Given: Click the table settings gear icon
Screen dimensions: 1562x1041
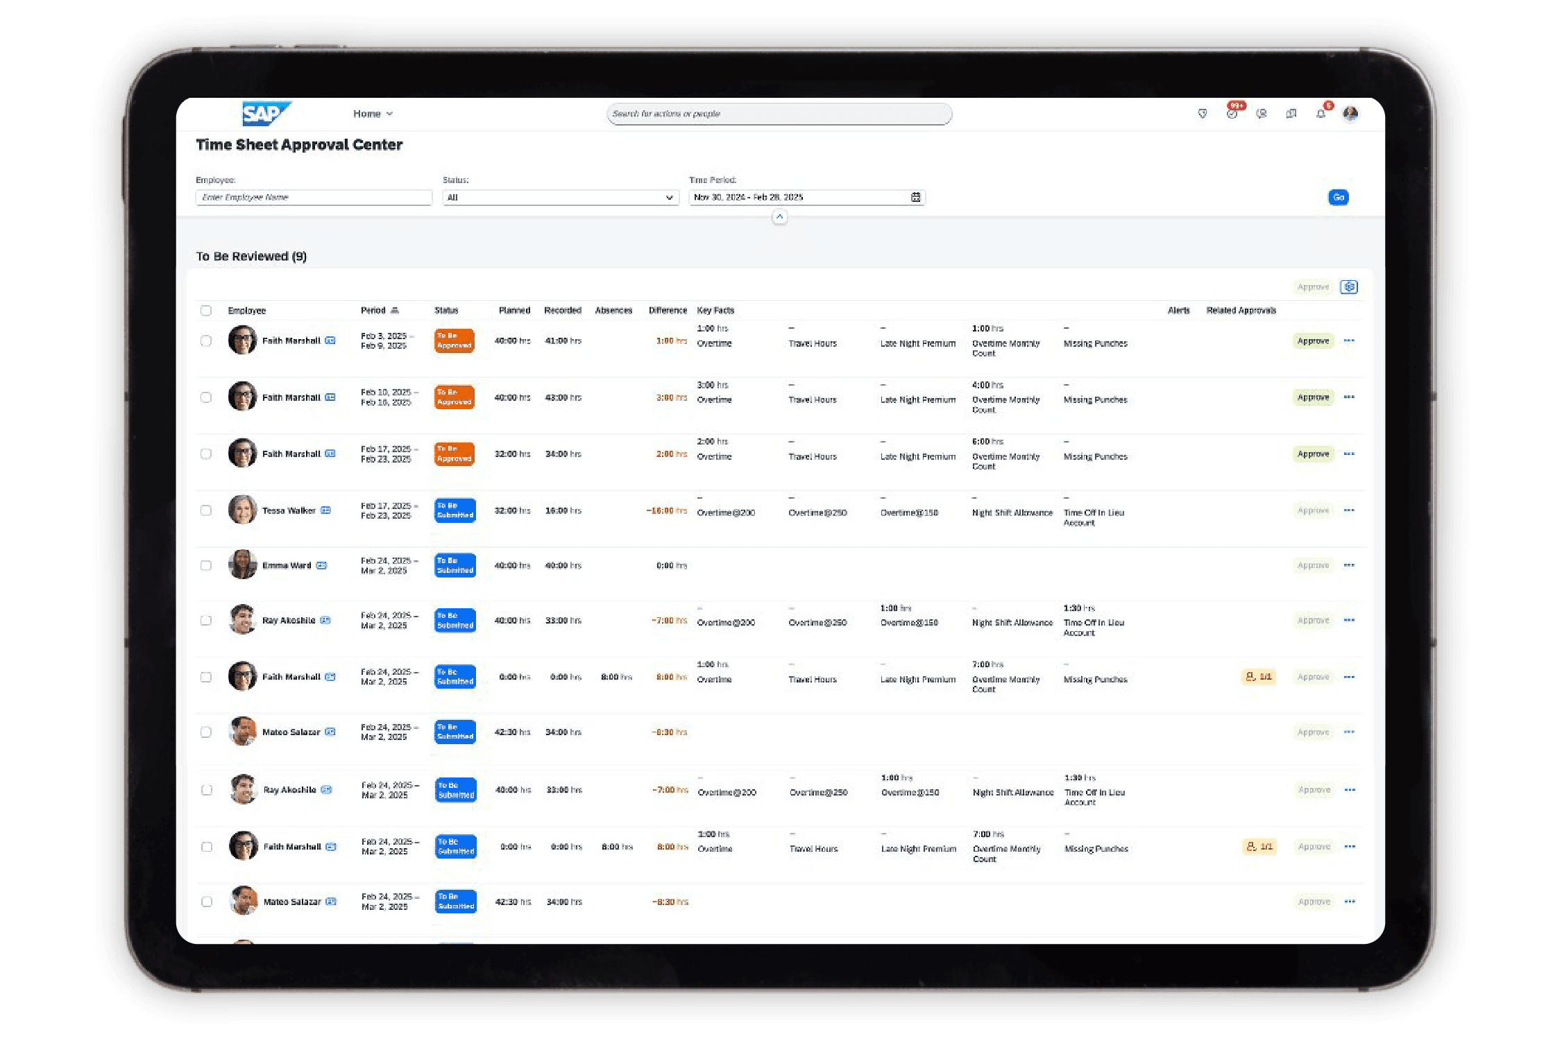Looking at the screenshot, I should [x=1348, y=287].
